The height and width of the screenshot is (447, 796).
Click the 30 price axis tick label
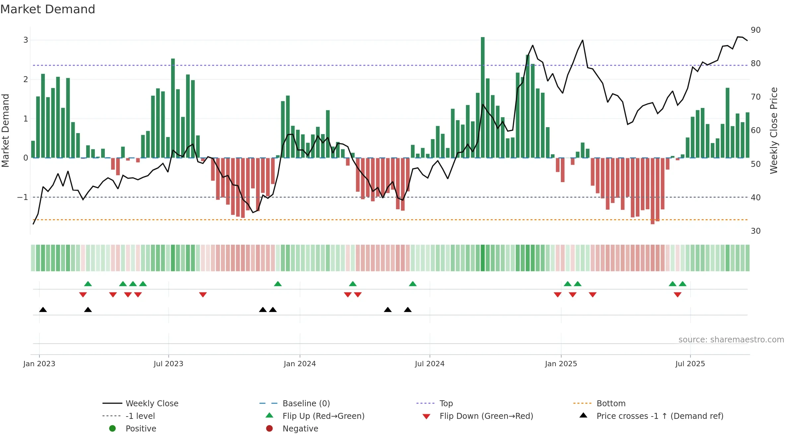click(756, 231)
